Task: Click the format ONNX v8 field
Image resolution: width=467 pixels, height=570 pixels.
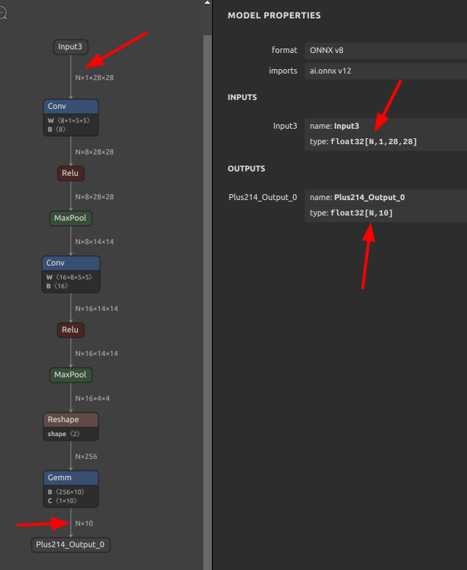Action: (385, 51)
